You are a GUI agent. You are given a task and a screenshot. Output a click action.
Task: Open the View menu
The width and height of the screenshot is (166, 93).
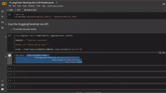click(x=19, y=6)
